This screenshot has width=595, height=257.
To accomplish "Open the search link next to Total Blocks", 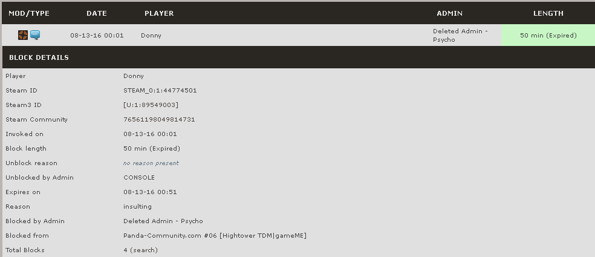I will tap(144, 250).
